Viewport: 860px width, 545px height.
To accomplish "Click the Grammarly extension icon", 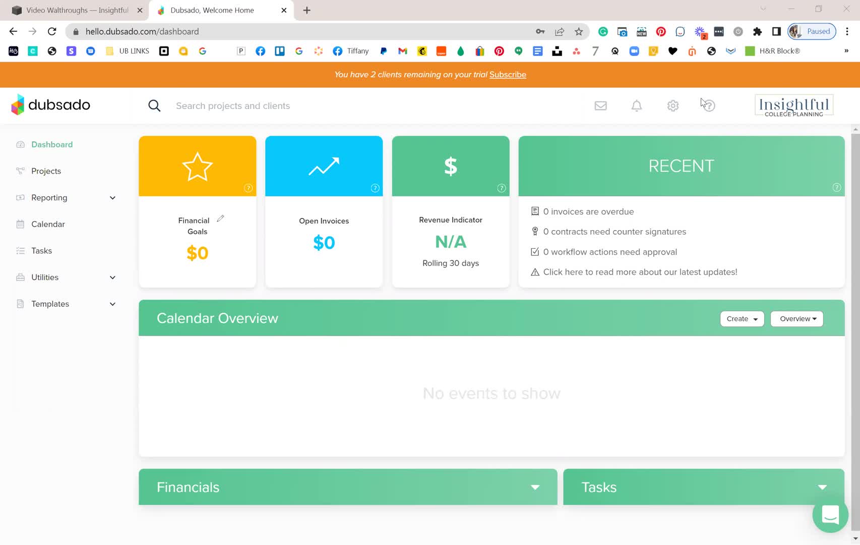I will 603,31.
